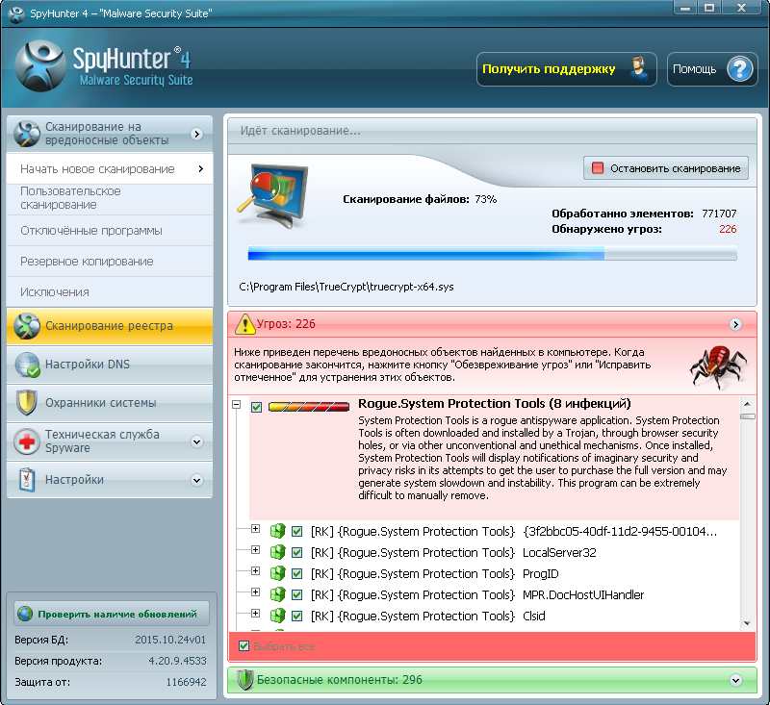Collapse the Rogue.System Protection Tools group
The height and width of the screenshot is (705, 770).
click(x=237, y=405)
